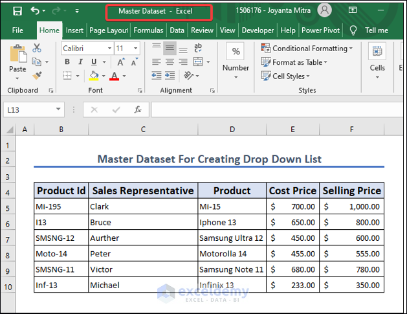Image resolution: width=407 pixels, height=314 pixels.
Task: Click the Cut scissors icon
Action: tap(37, 48)
